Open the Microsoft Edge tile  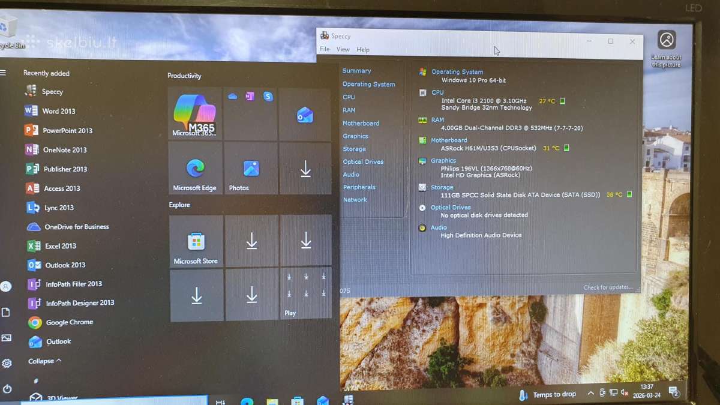click(x=195, y=168)
